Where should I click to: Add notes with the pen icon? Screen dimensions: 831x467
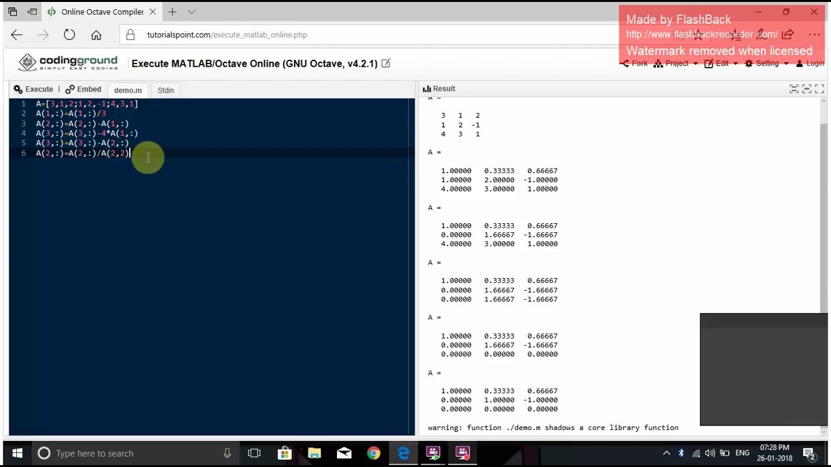[762, 34]
